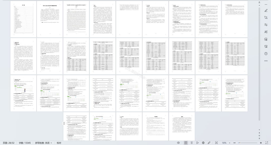Click the 校对 proofreading button
Screen dimensions: 271x145
click(59, 143)
